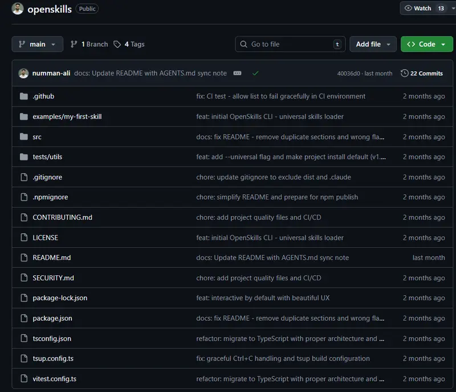Open the green Code dropdown
The height and width of the screenshot is (392, 456).
(426, 44)
